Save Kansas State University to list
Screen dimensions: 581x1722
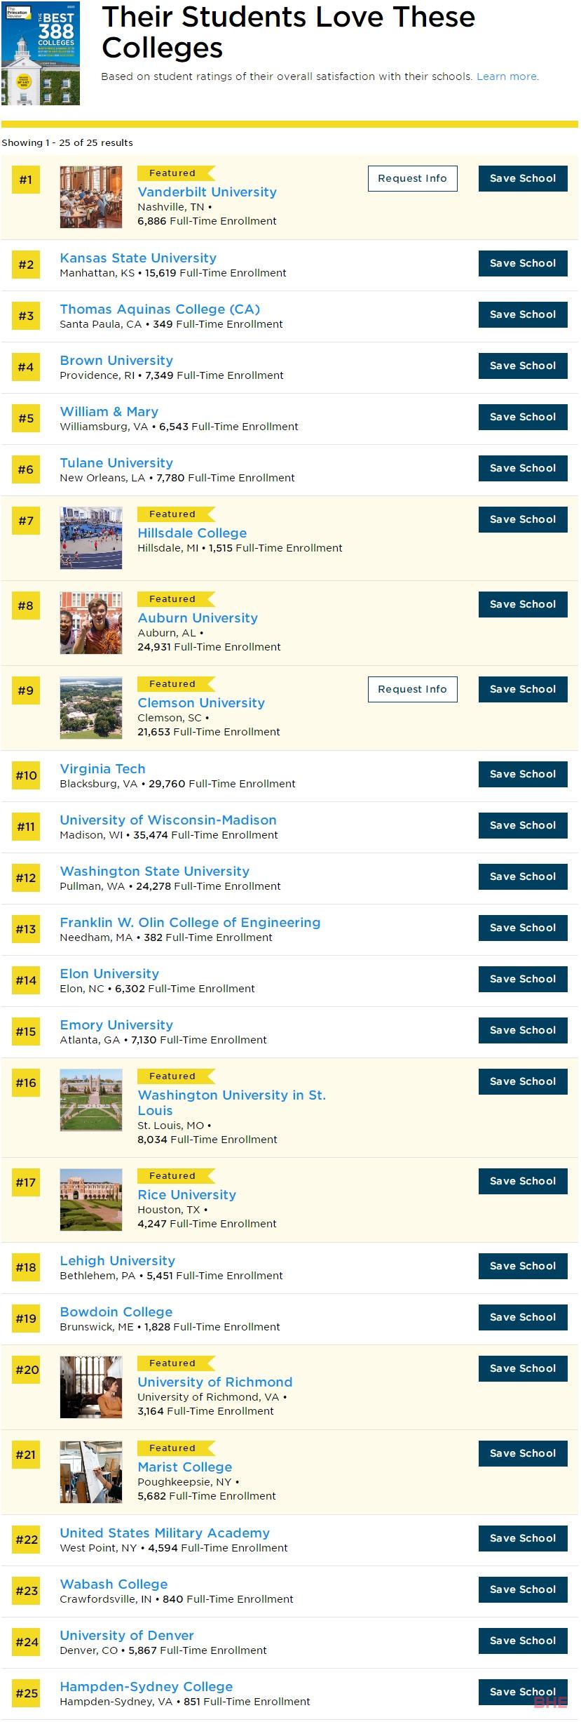coord(523,263)
